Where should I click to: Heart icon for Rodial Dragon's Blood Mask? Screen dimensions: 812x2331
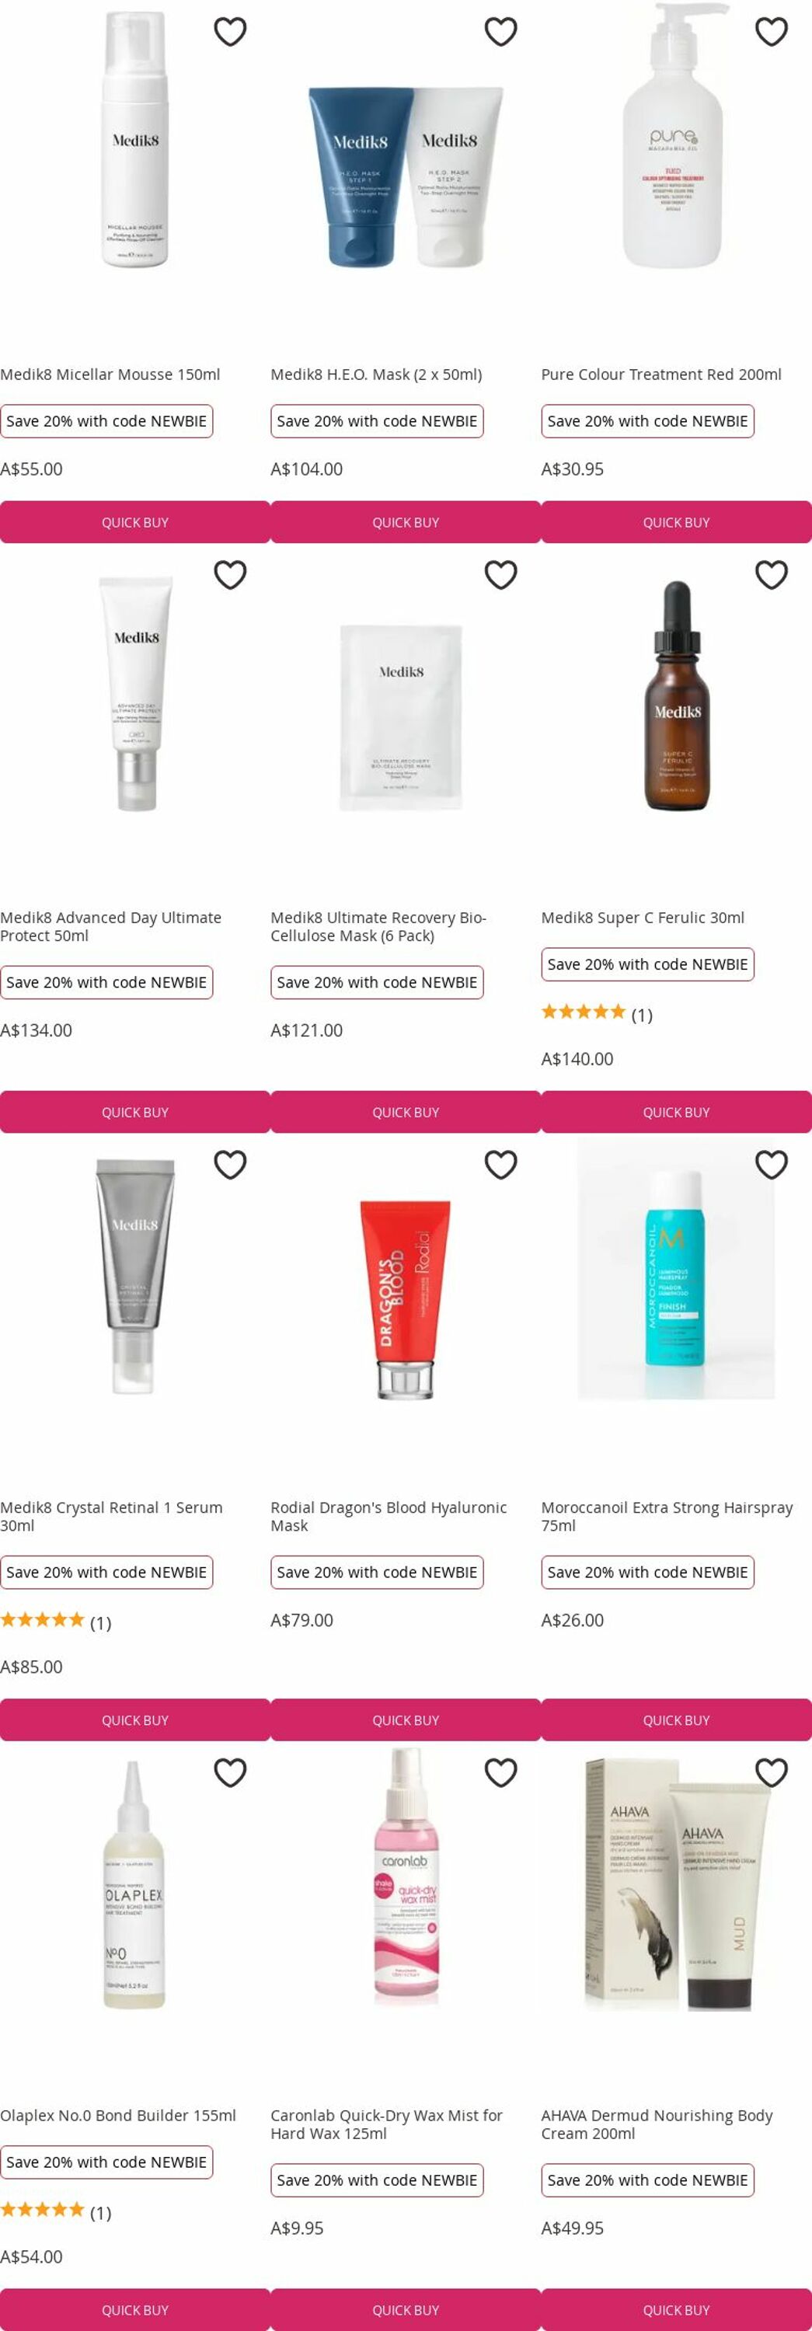pyautogui.click(x=500, y=1165)
